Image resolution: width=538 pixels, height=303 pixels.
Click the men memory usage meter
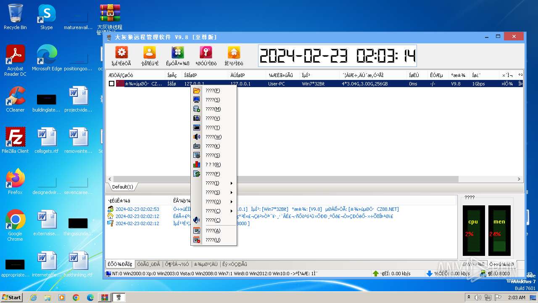[499, 231]
